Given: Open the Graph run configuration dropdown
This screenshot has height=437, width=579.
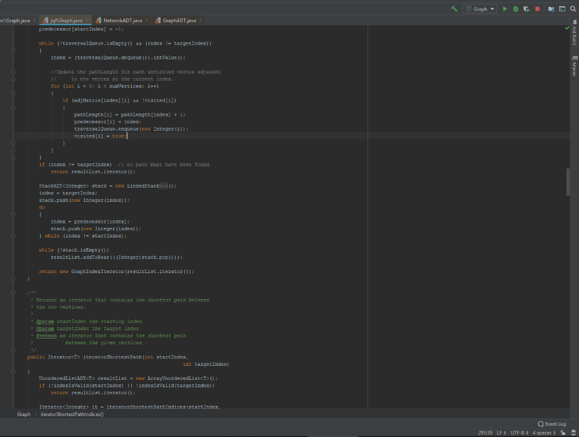Looking at the screenshot, I should (481, 9).
